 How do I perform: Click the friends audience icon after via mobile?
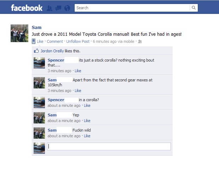[140, 41]
